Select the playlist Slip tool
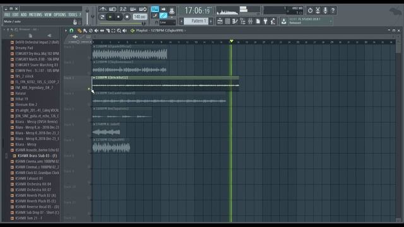The width and height of the screenshot is (404, 227). pos(102,31)
